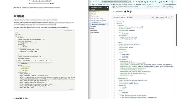Image resolution: width=177 pixels, height=99 pixels.
Task: Toggle strikethrough formatting in the toolbar
Action: click(x=38, y=61)
